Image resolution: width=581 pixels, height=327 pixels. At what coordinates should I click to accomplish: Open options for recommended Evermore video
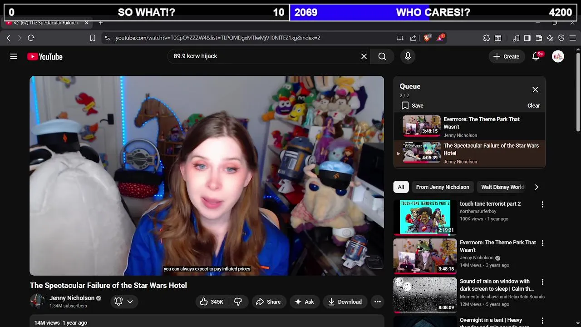(x=542, y=243)
